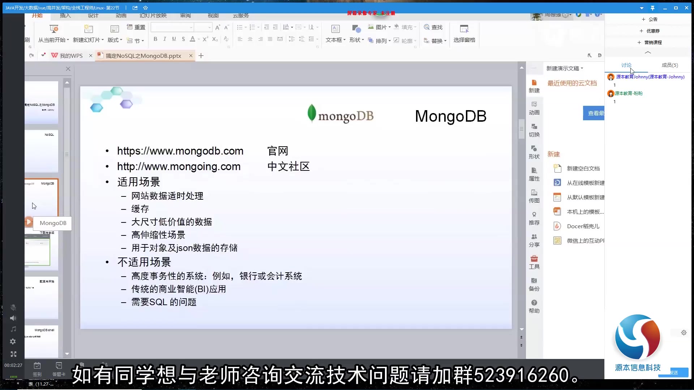Click the bulleted list icon
Screen dimensions: 694x390
(x=240, y=27)
